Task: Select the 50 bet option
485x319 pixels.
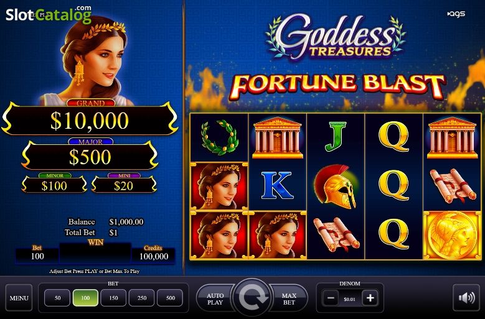Action: pos(57,298)
